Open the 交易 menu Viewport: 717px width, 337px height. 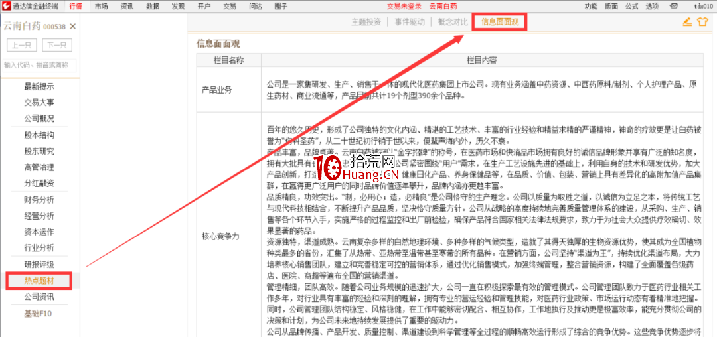tap(230, 7)
